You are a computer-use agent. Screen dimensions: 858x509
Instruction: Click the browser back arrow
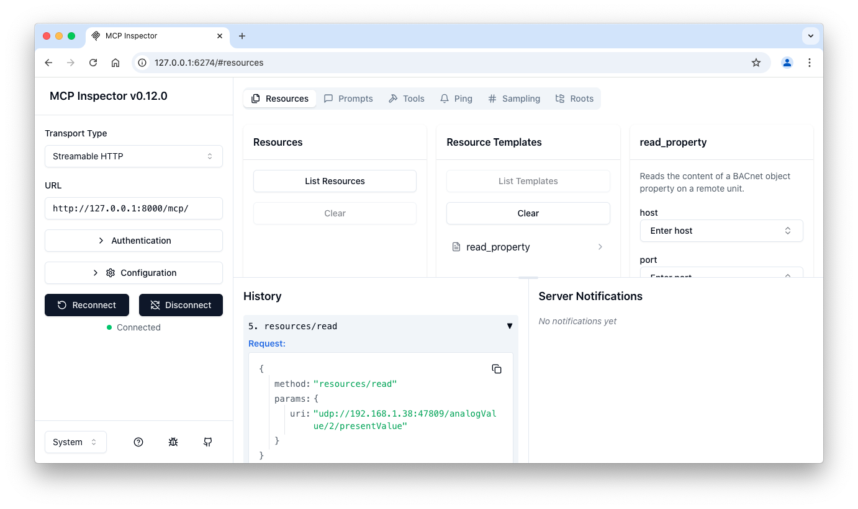point(48,63)
